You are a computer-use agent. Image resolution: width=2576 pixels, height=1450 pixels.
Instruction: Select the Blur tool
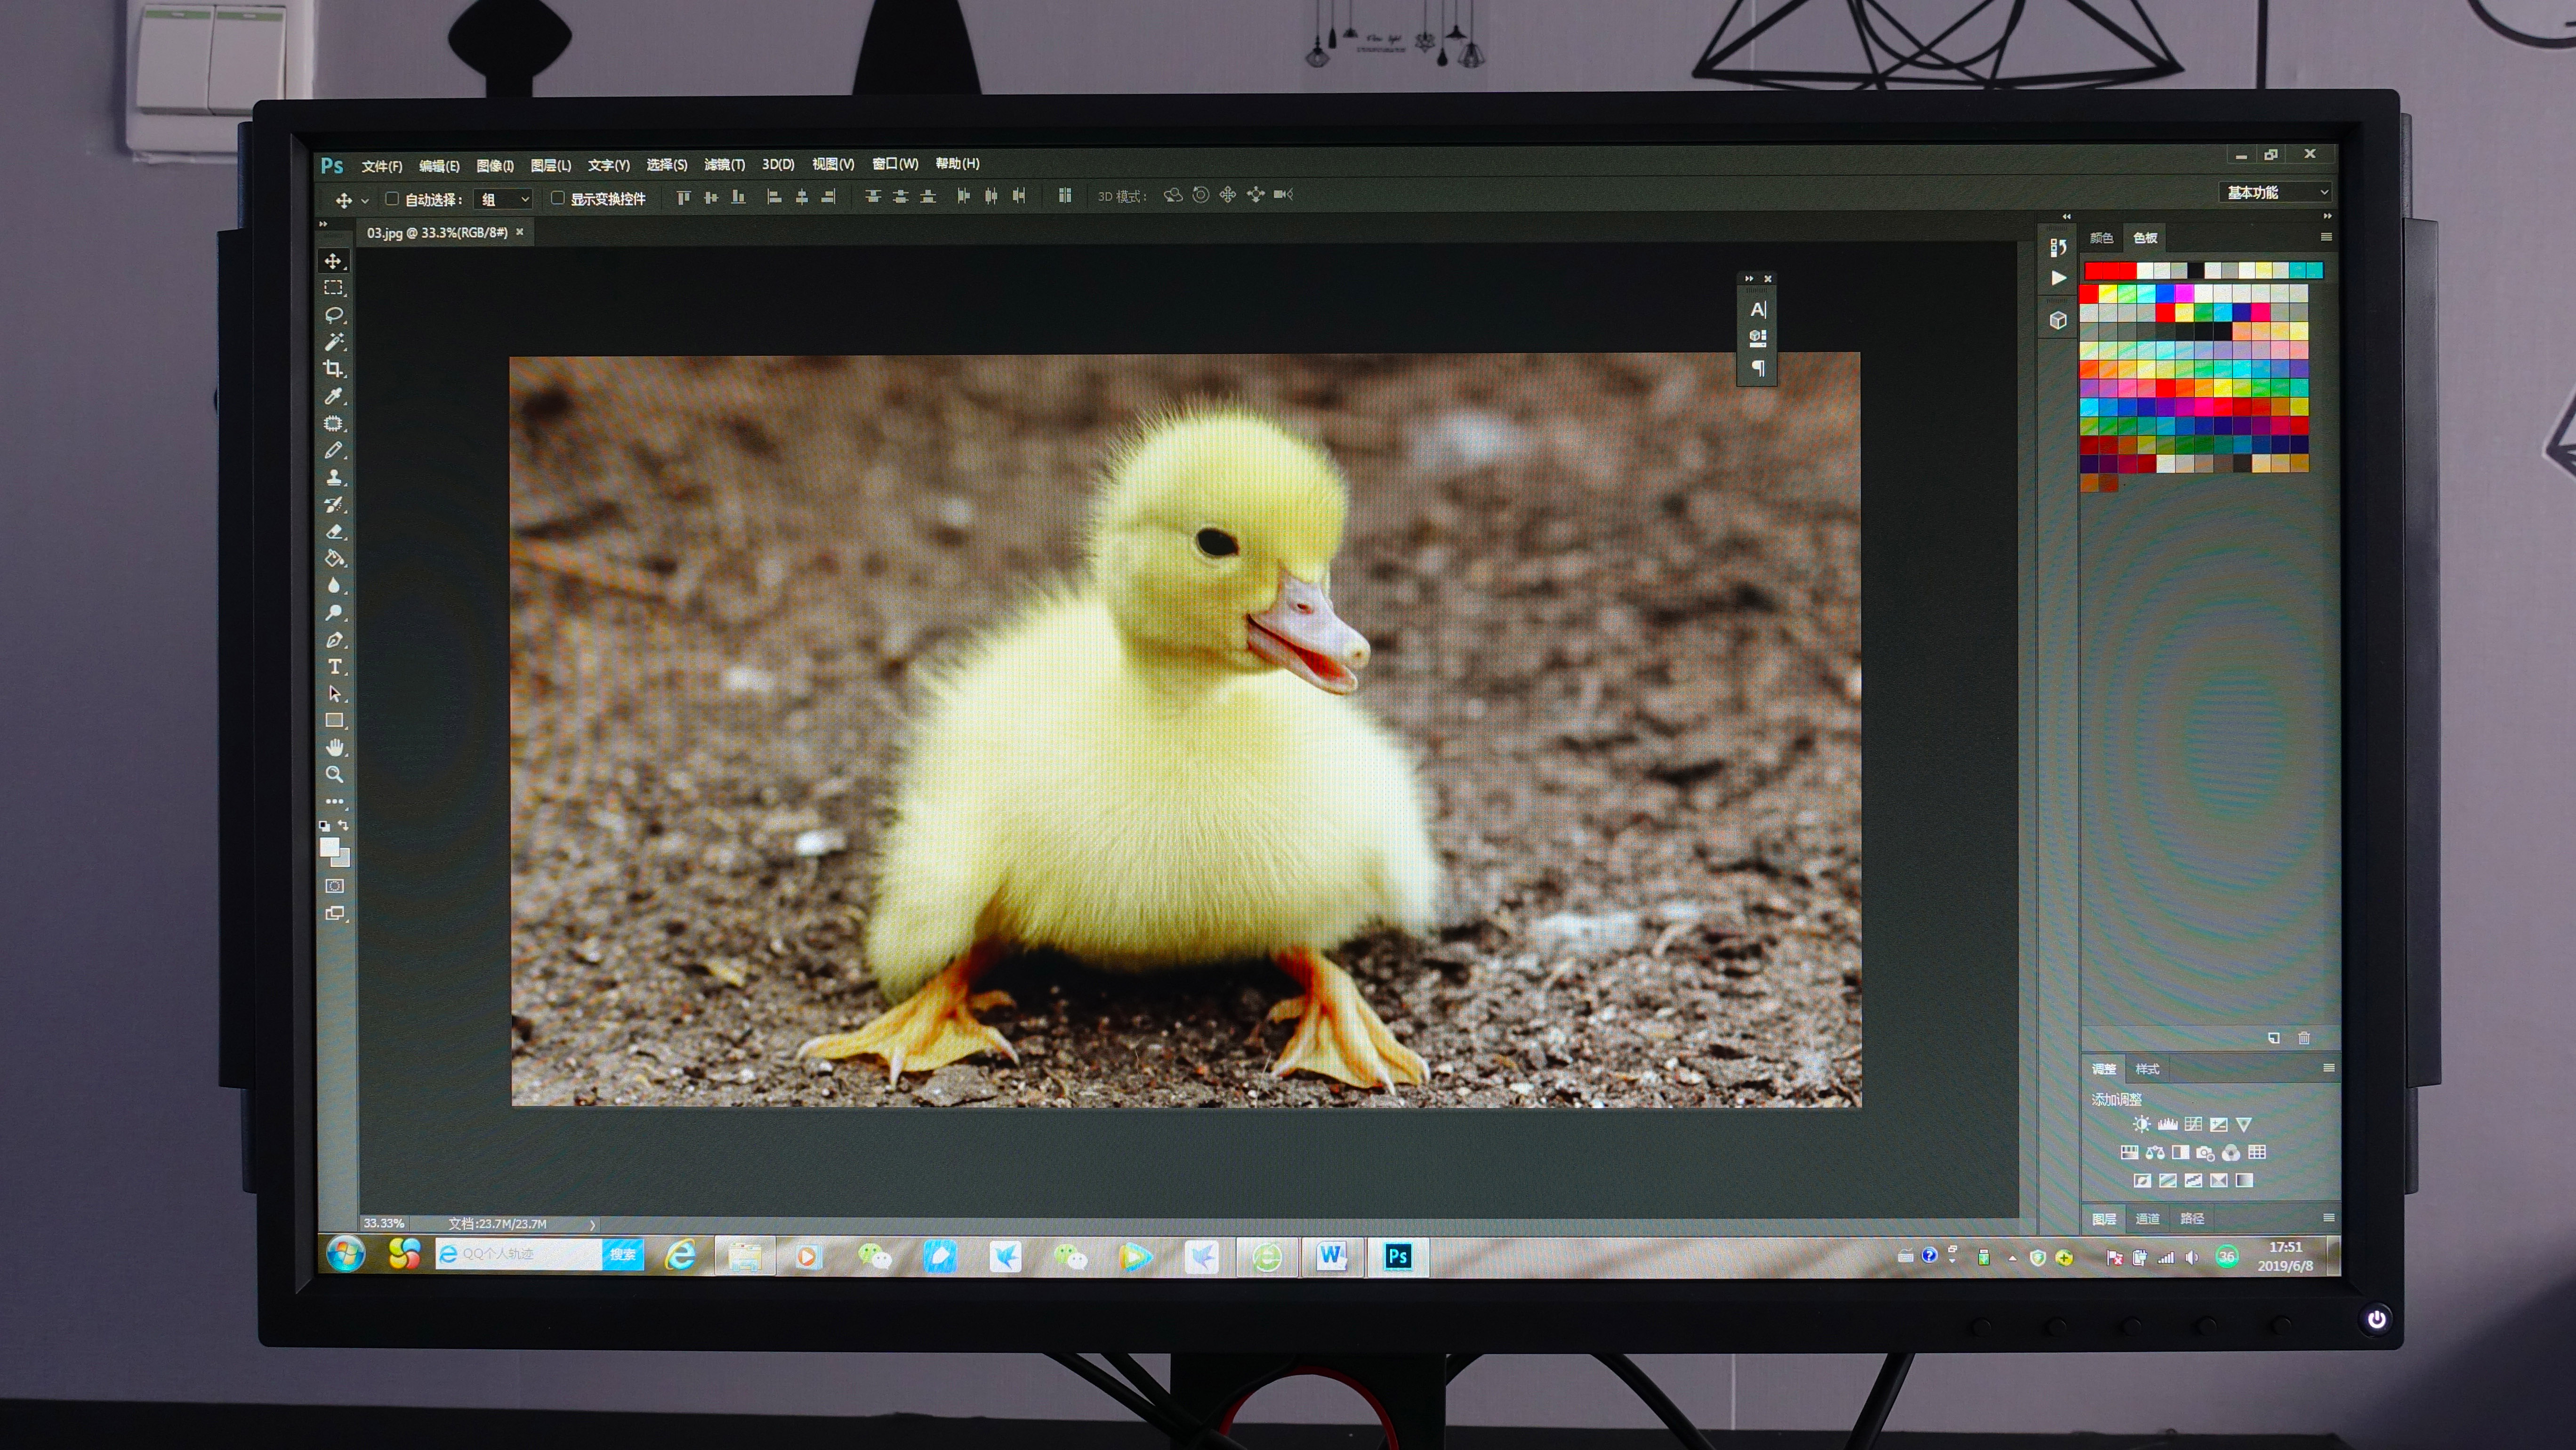pyautogui.click(x=334, y=585)
